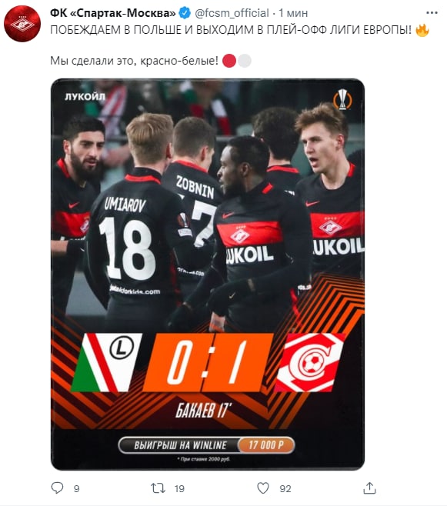Click the 0:1 orange scoreboard
447x506 pixels.
pyautogui.click(x=208, y=362)
